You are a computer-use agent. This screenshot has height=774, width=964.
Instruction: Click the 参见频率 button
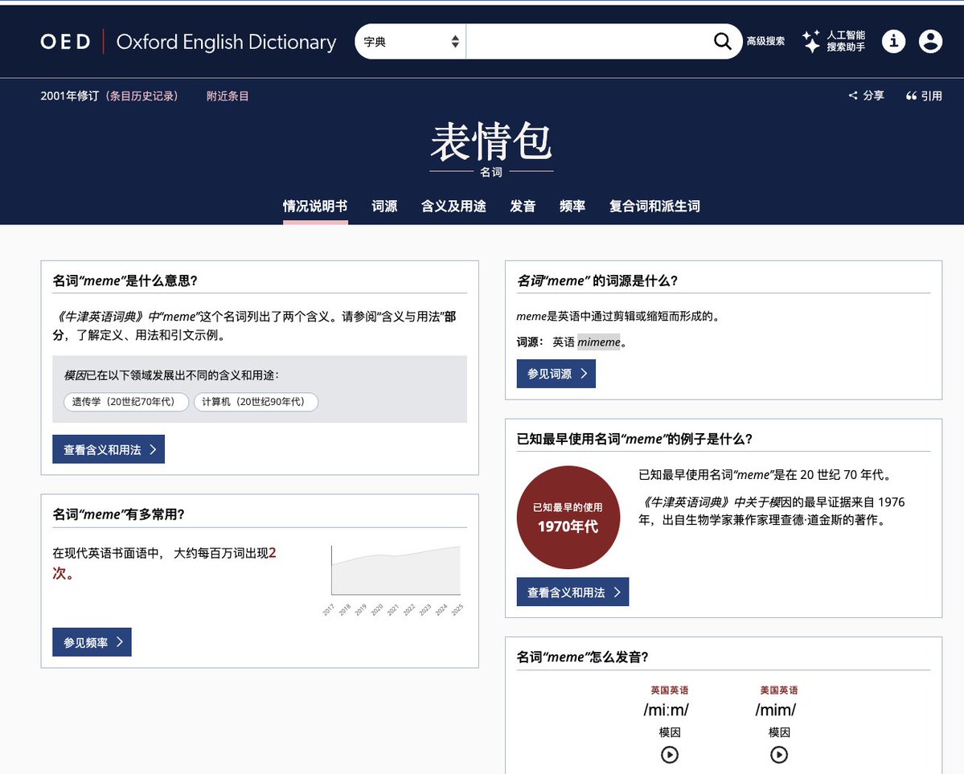pyautogui.click(x=92, y=642)
